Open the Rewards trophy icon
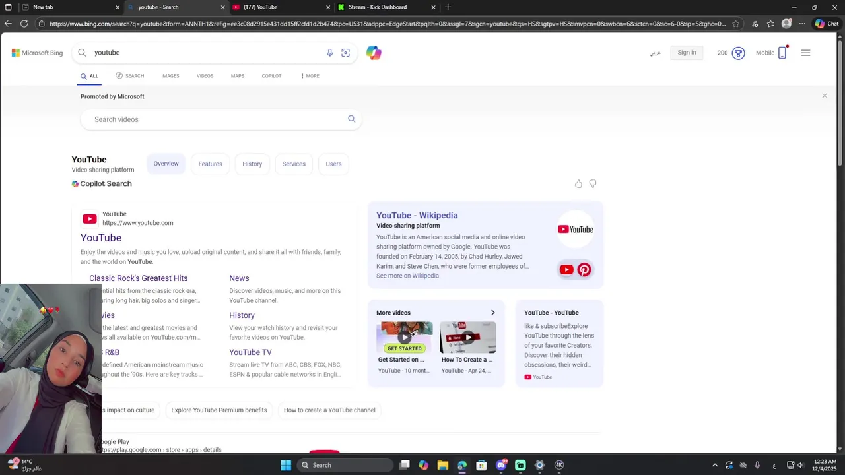The image size is (845, 475). pos(738,53)
